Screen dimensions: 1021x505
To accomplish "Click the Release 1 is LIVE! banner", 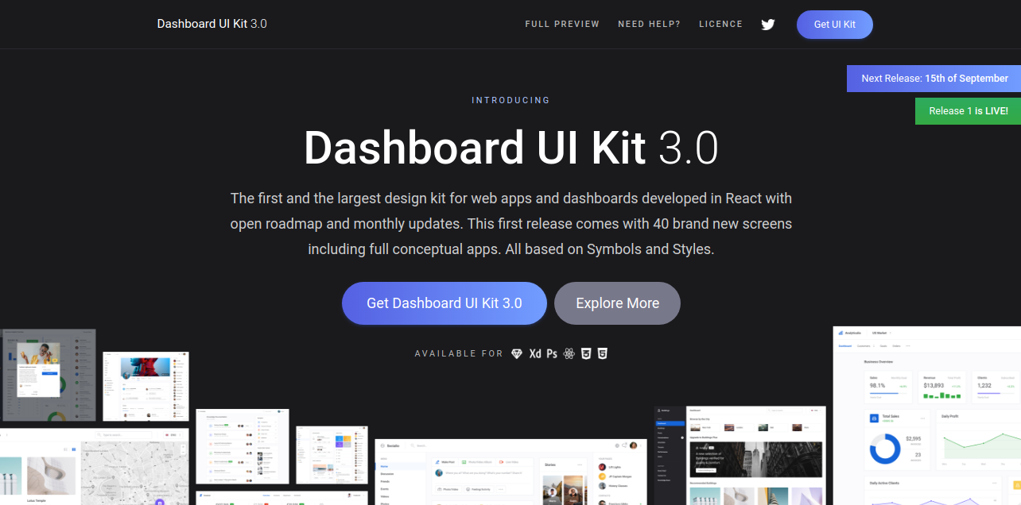I will [968, 111].
